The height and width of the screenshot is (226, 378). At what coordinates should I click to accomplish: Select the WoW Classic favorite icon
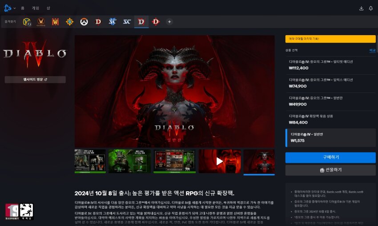[41, 22]
